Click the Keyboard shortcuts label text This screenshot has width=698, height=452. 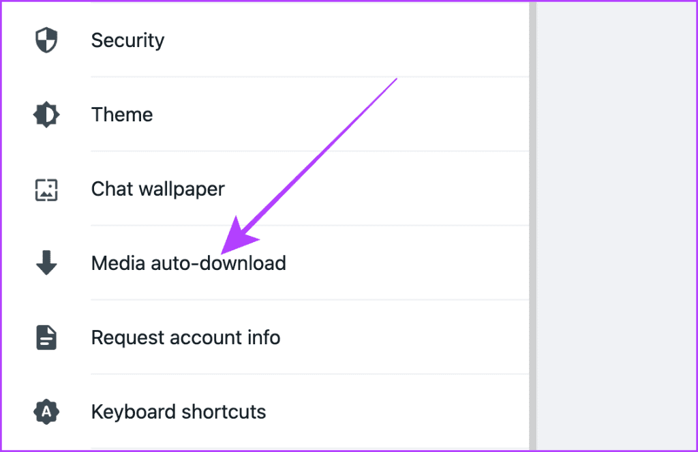[178, 411]
